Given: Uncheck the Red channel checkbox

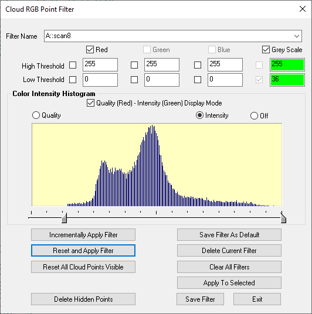Looking at the screenshot, I should point(90,49).
